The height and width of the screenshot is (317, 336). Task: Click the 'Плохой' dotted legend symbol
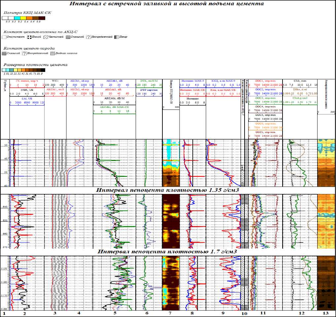click(29, 37)
